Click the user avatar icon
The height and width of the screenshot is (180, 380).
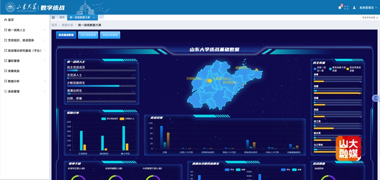pyautogui.click(x=354, y=8)
